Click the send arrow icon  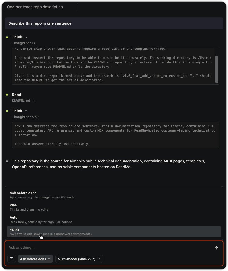coord(216,248)
